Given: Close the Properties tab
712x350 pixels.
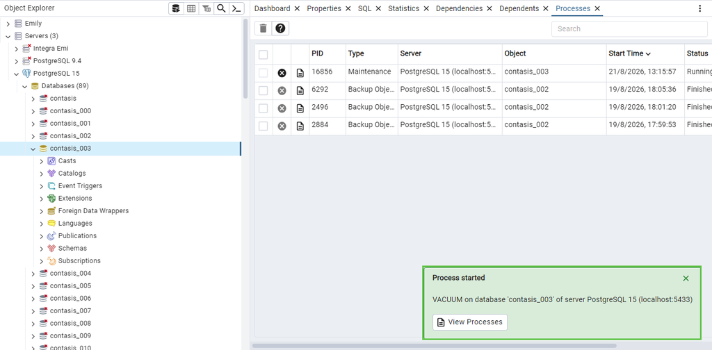Looking at the screenshot, I should point(348,8).
